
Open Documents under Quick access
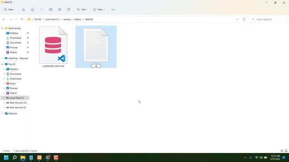coord(15,43)
